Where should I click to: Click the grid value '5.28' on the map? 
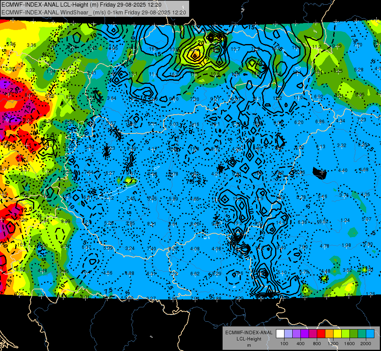point(359,70)
